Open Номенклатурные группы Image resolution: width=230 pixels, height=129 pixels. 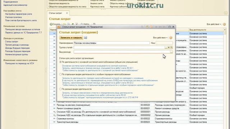click(17, 54)
